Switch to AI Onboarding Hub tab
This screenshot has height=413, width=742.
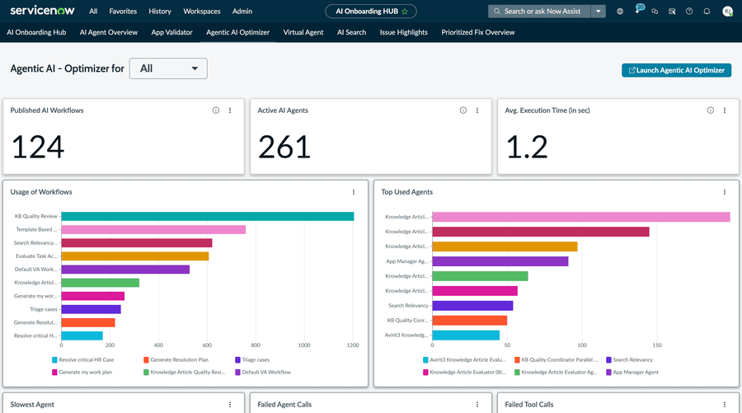[36, 32]
